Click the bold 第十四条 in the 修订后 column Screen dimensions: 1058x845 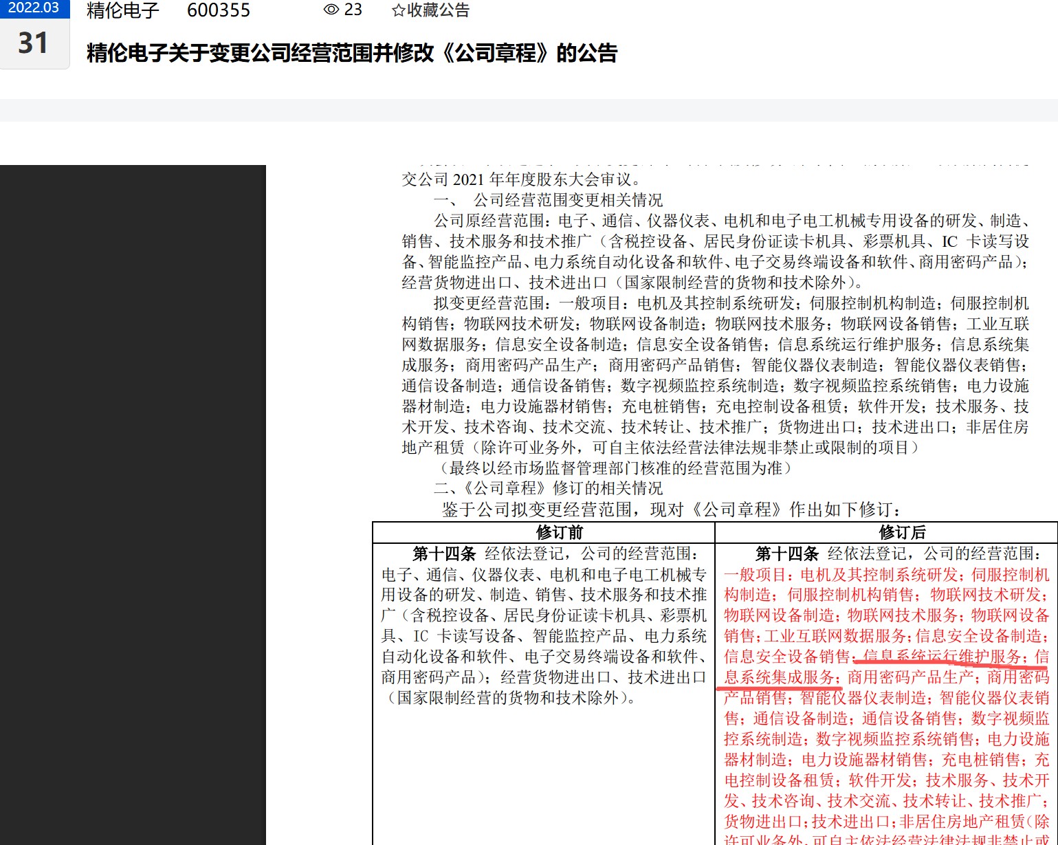787,553
